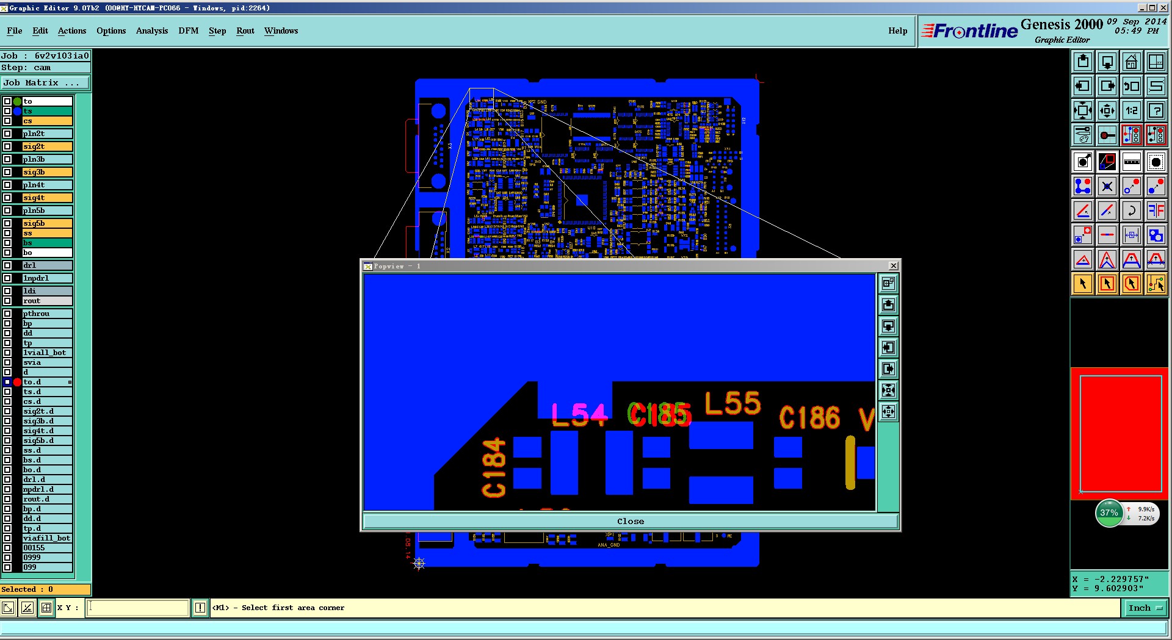Open the Help menu
Viewport: 1172px width, 640px height.
[897, 31]
